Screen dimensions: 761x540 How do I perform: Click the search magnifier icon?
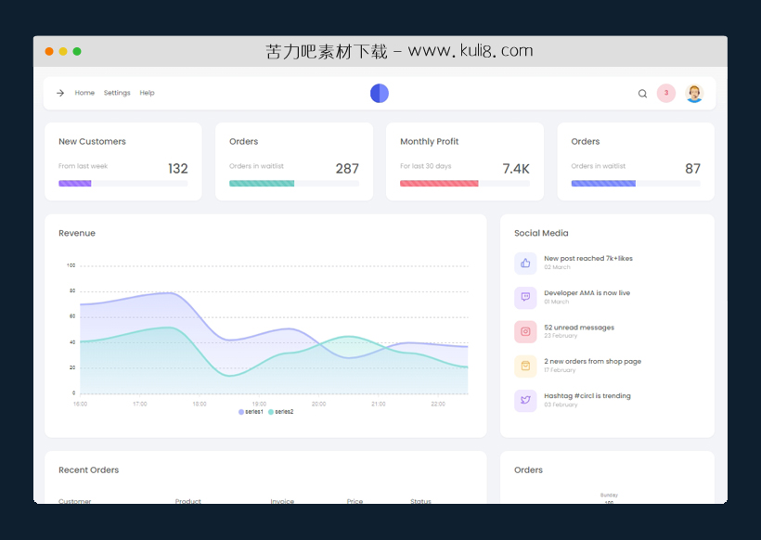point(642,93)
